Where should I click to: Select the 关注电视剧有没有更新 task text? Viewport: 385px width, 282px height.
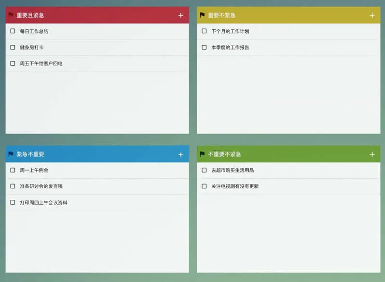[x=235, y=186]
